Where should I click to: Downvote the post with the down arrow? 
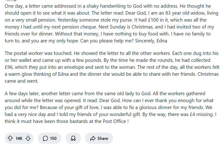coord(28,138)
